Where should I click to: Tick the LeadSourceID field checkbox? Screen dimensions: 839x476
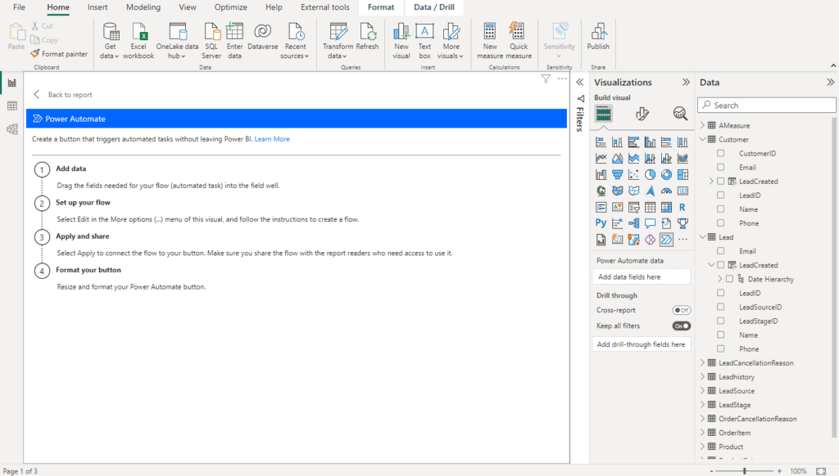pyautogui.click(x=720, y=308)
